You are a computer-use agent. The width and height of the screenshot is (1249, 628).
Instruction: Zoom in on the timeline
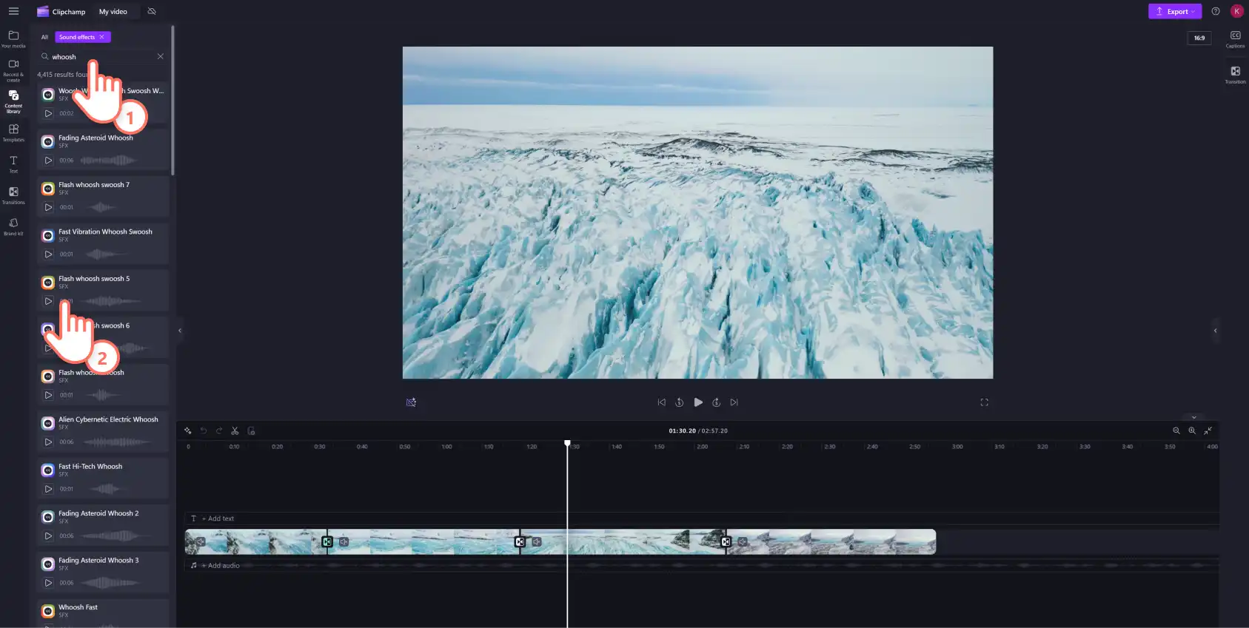coord(1192,431)
